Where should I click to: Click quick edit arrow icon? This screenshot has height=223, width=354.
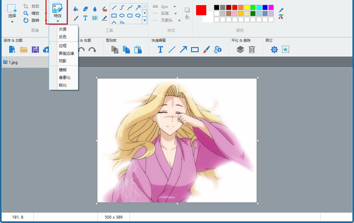[183, 49]
